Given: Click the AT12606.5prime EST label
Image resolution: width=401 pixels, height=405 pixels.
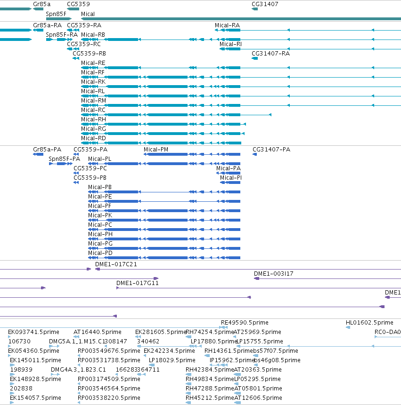Looking at the screenshot, I should 258,398.
